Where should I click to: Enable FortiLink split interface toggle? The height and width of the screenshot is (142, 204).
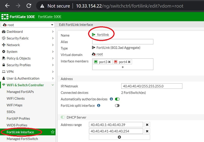pyautogui.click(x=117, y=106)
